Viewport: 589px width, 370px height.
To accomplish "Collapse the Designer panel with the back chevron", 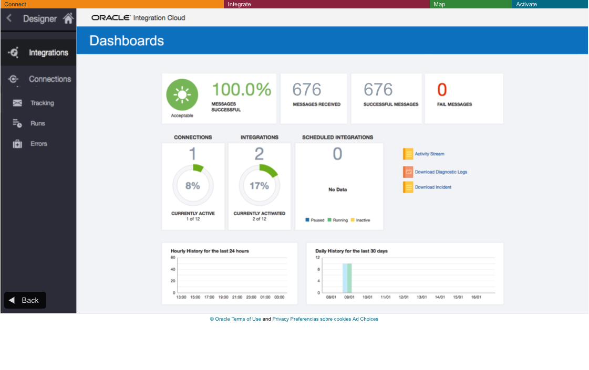I will tap(8, 17).
